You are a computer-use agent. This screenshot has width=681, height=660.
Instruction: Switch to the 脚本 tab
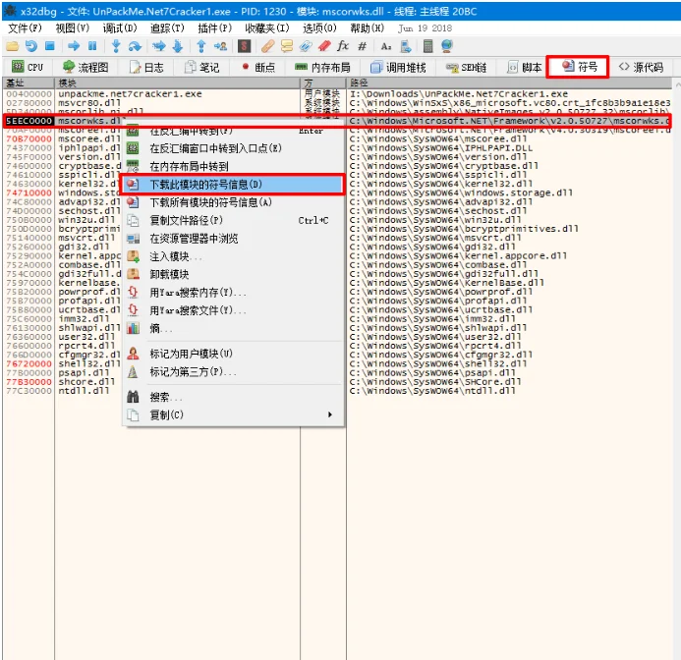pyautogui.click(x=525, y=68)
